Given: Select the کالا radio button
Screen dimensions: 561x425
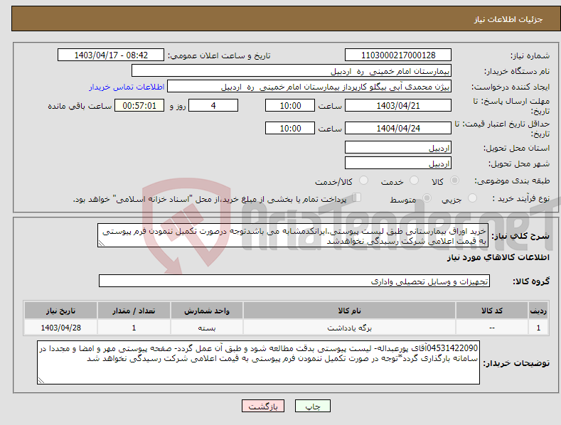Looking at the screenshot, I should (x=455, y=181).
